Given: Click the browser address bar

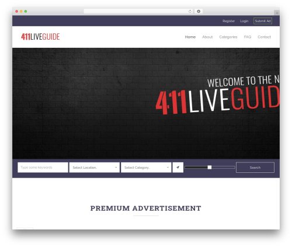Looking at the screenshot, I should [x=138, y=12].
